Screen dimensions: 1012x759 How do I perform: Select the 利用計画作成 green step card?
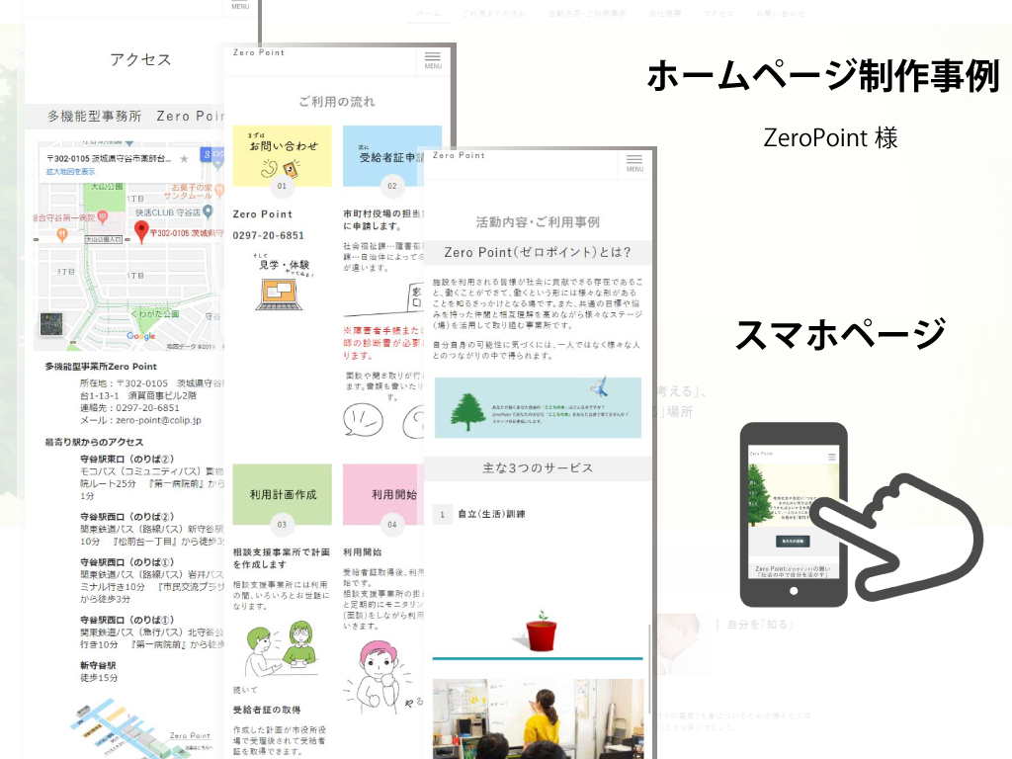click(x=282, y=494)
